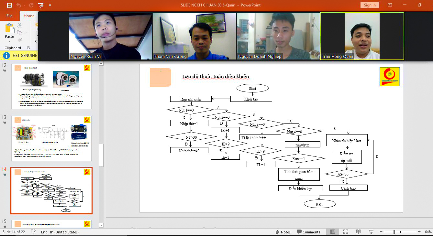
Task: Click the zoom slider handle in status bar
Action: tap(394, 232)
